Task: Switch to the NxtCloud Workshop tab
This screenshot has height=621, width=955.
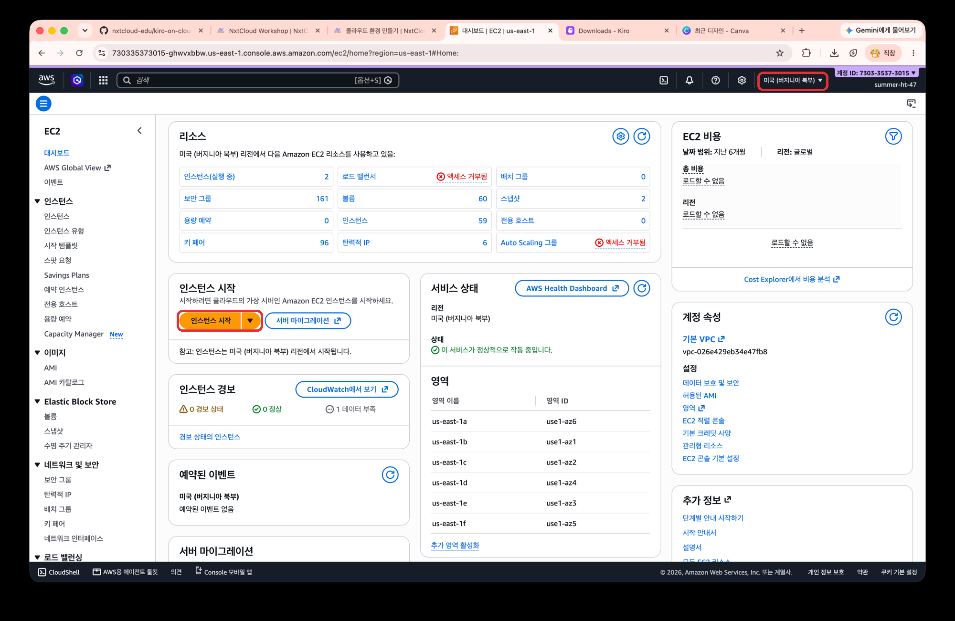Action: (267, 31)
